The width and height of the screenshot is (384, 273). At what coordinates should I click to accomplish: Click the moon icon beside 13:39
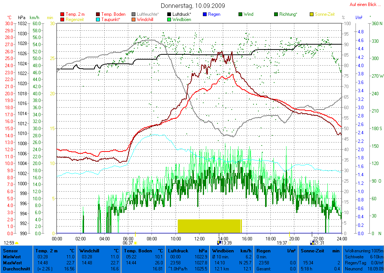tap(219, 243)
